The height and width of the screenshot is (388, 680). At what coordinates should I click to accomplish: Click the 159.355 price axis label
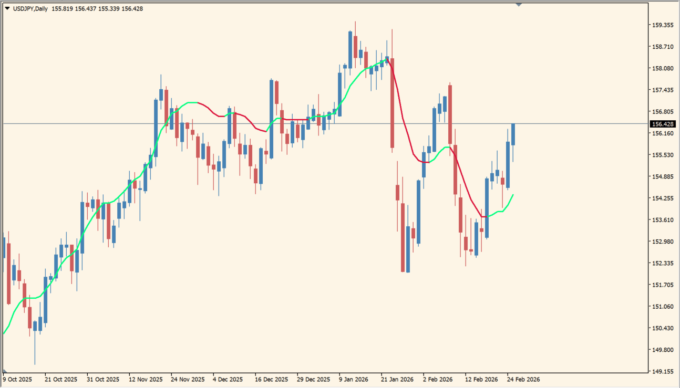point(663,25)
